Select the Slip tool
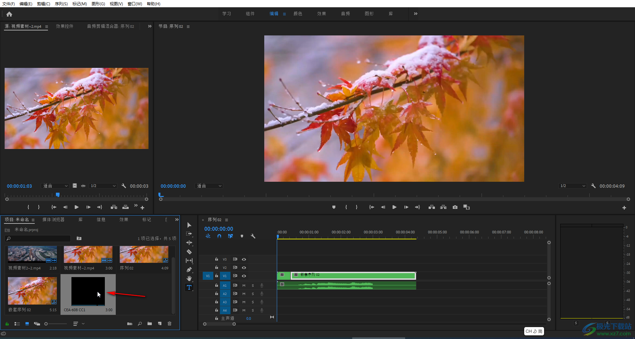Image resolution: width=635 pixels, height=339 pixels. (x=189, y=261)
